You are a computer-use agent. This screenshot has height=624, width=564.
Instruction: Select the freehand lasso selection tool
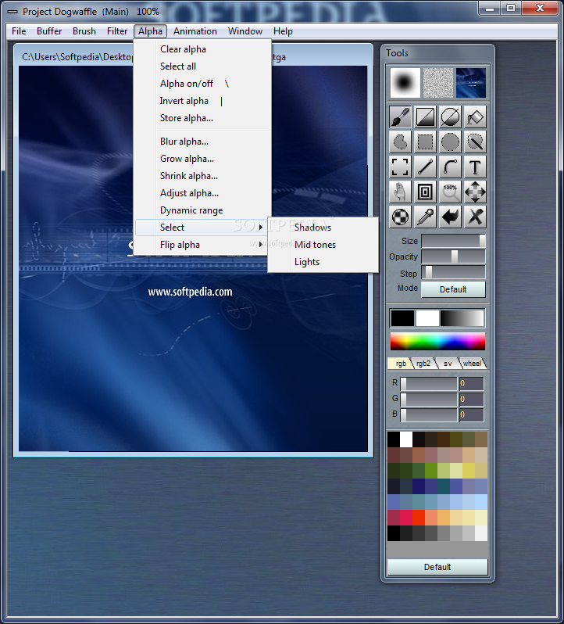pyautogui.click(x=400, y=142)
